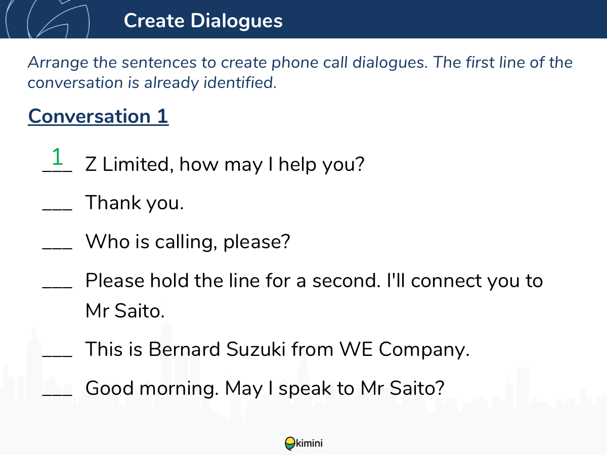Image resolution: width=607 pixels, height=455 pixels.
Task: Click the kimini brand text at bottom
Action: pyautogui.click(x=310, y=443)
